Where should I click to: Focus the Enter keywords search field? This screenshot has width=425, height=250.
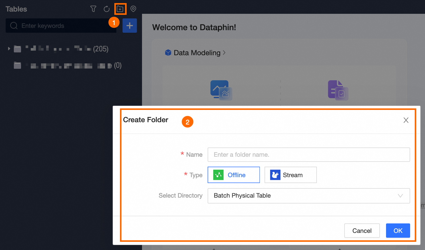[x=61, y=26]
